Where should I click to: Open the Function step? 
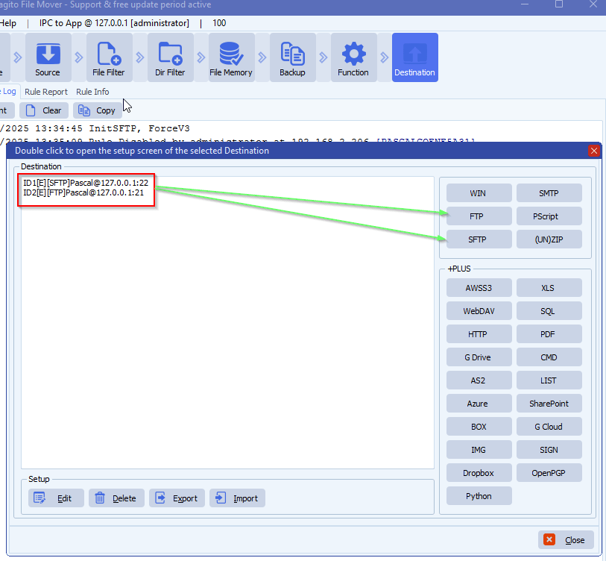tap(353, 57)
